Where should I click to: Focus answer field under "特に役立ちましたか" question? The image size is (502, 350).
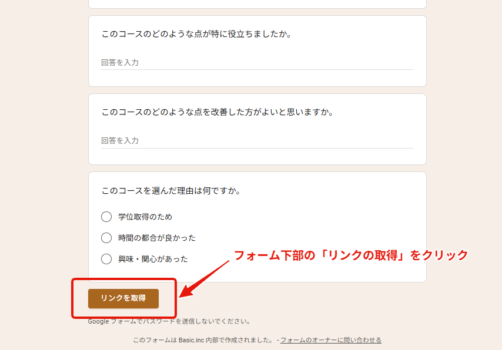(x=257, y=62)
